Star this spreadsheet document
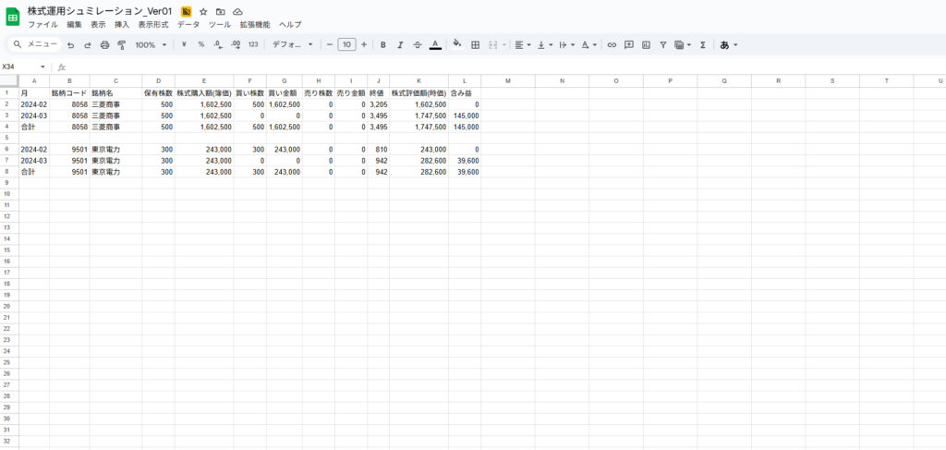The height and width of the screenshot is (450, 946). click(203, 11)
